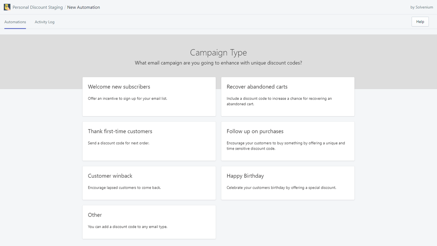437x246 pixels.
Task: Click the Personal Discount app logo icon
Action: (7, 7)
